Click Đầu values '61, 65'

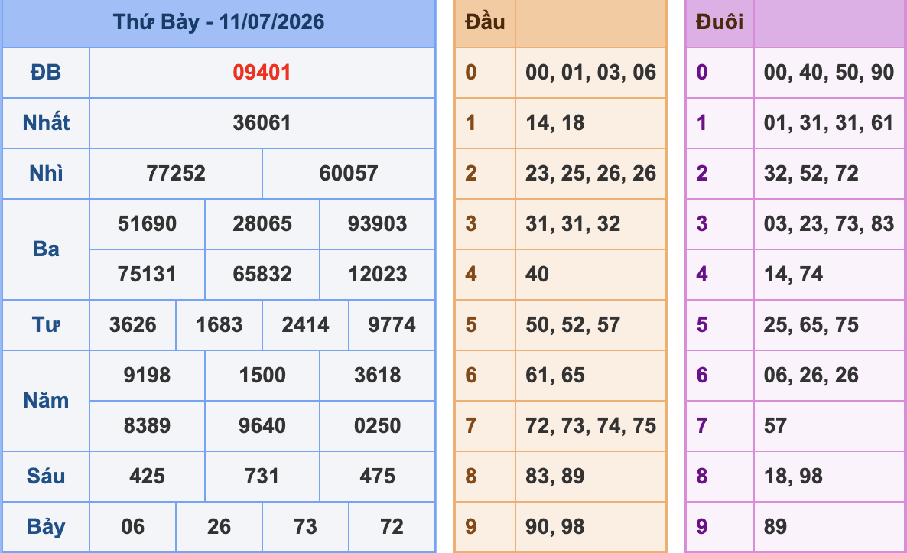pyautogui.click(x=554, y=375)
